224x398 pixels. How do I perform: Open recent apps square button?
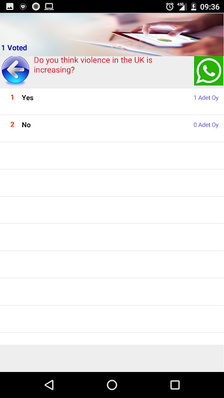(175, 385)
